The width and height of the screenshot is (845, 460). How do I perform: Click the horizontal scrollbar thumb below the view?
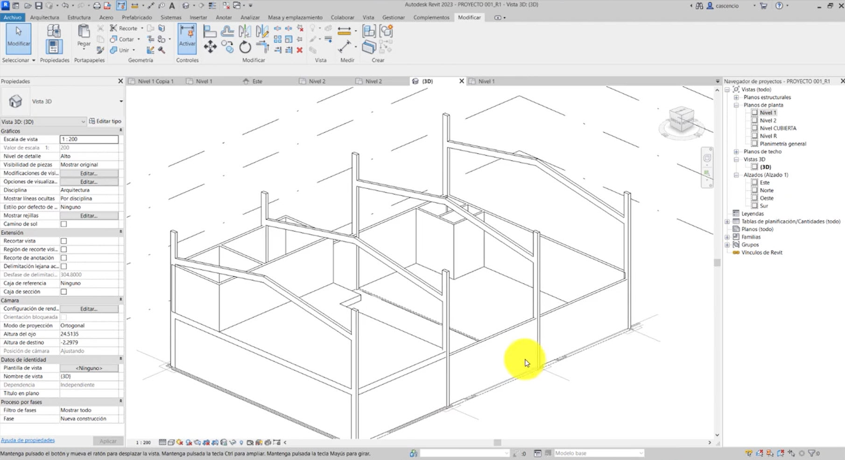[x=497, y=442]
